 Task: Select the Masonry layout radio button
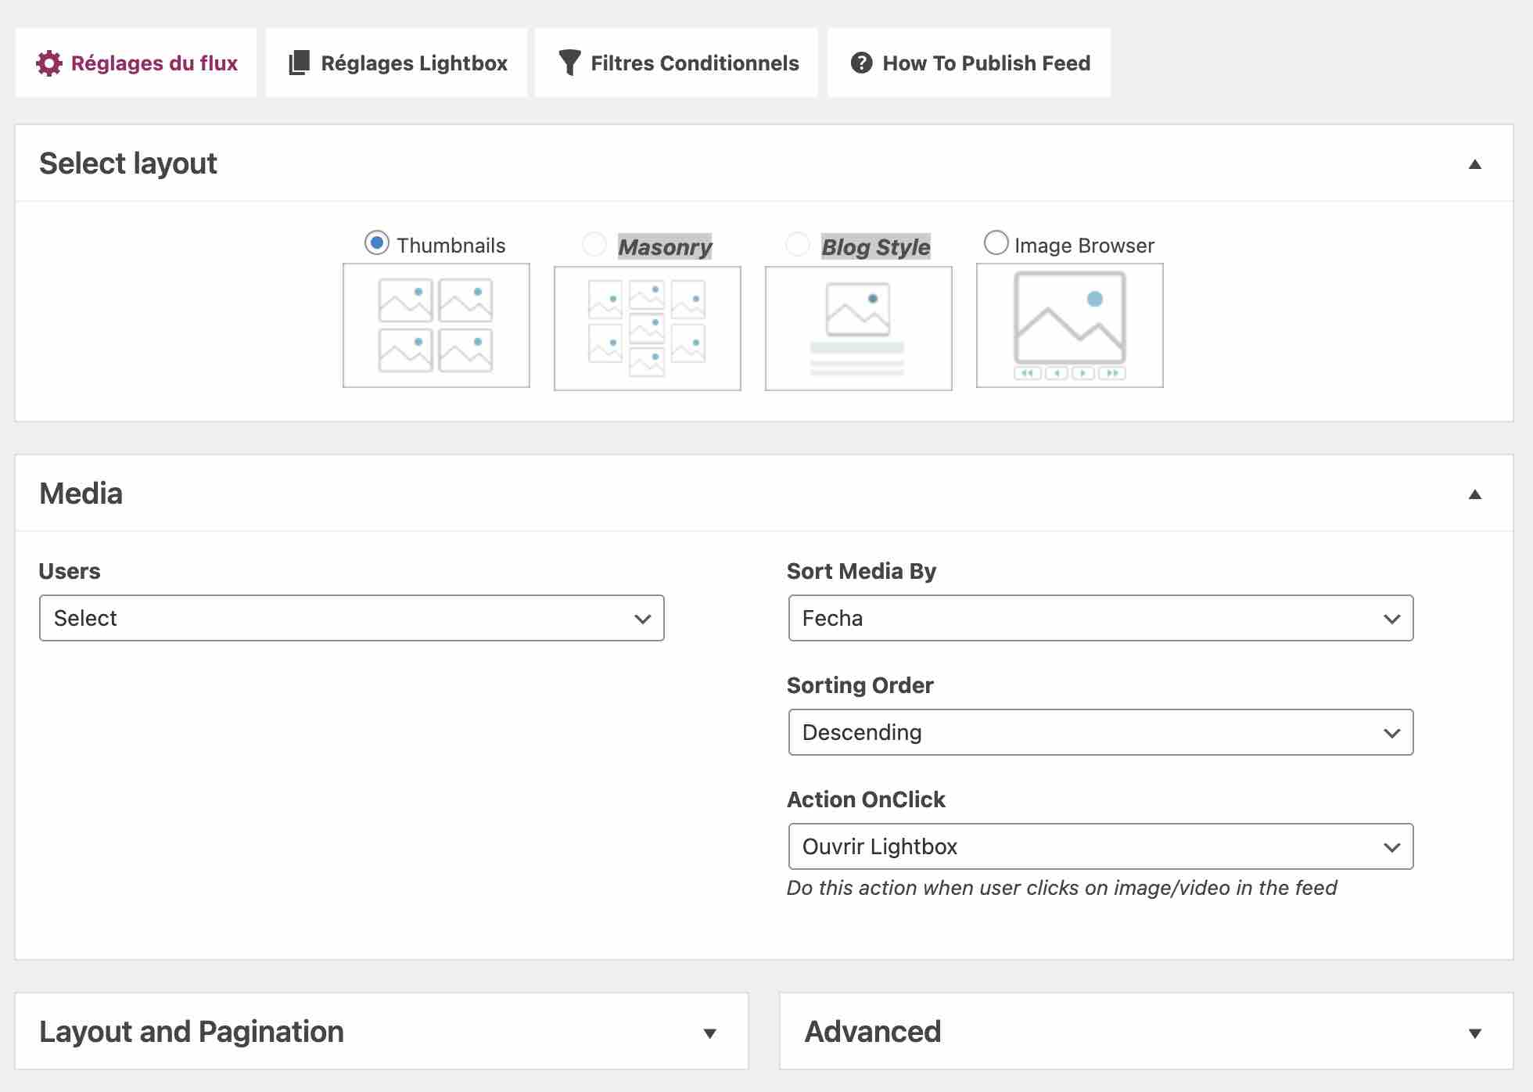[x=593, y=244]
